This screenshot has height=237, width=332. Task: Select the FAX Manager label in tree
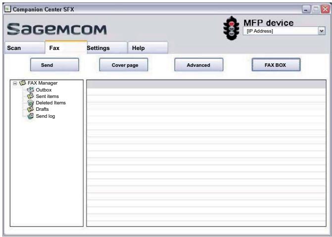pos(43,83)
